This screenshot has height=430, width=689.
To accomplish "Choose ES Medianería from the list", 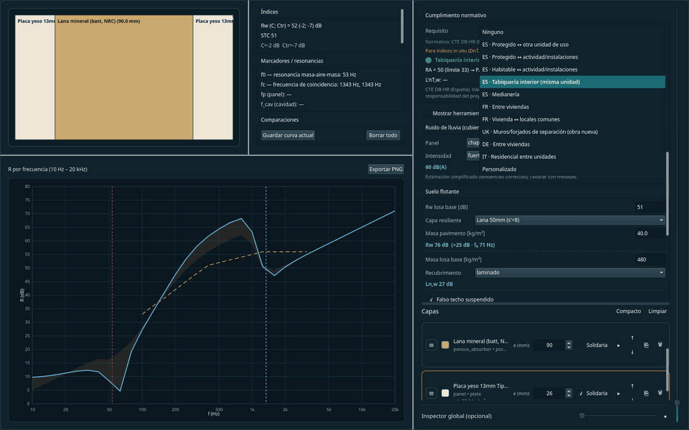I will coord(572,94).
